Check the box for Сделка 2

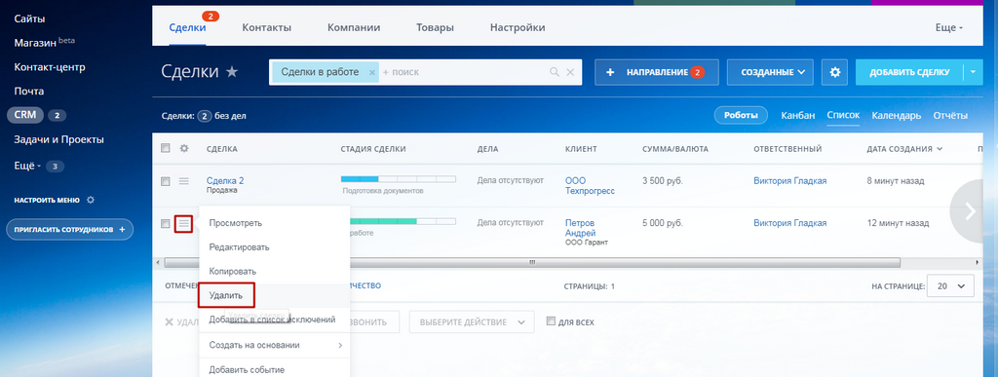click(166, 181)
